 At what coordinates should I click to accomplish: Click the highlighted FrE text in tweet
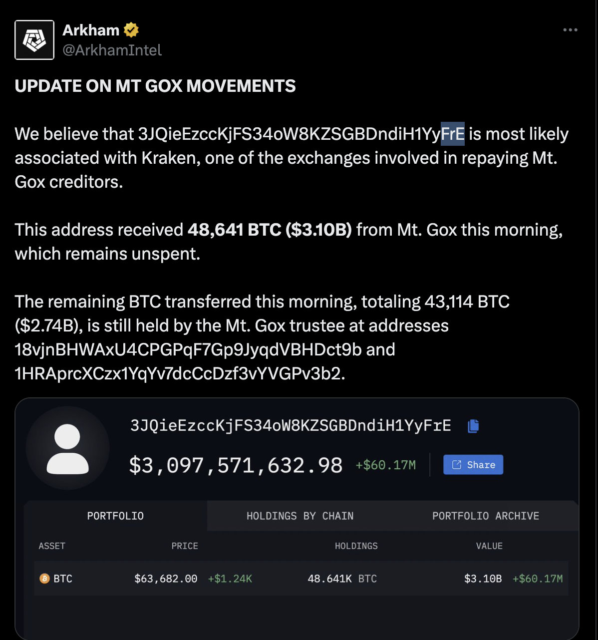point(453,134)
